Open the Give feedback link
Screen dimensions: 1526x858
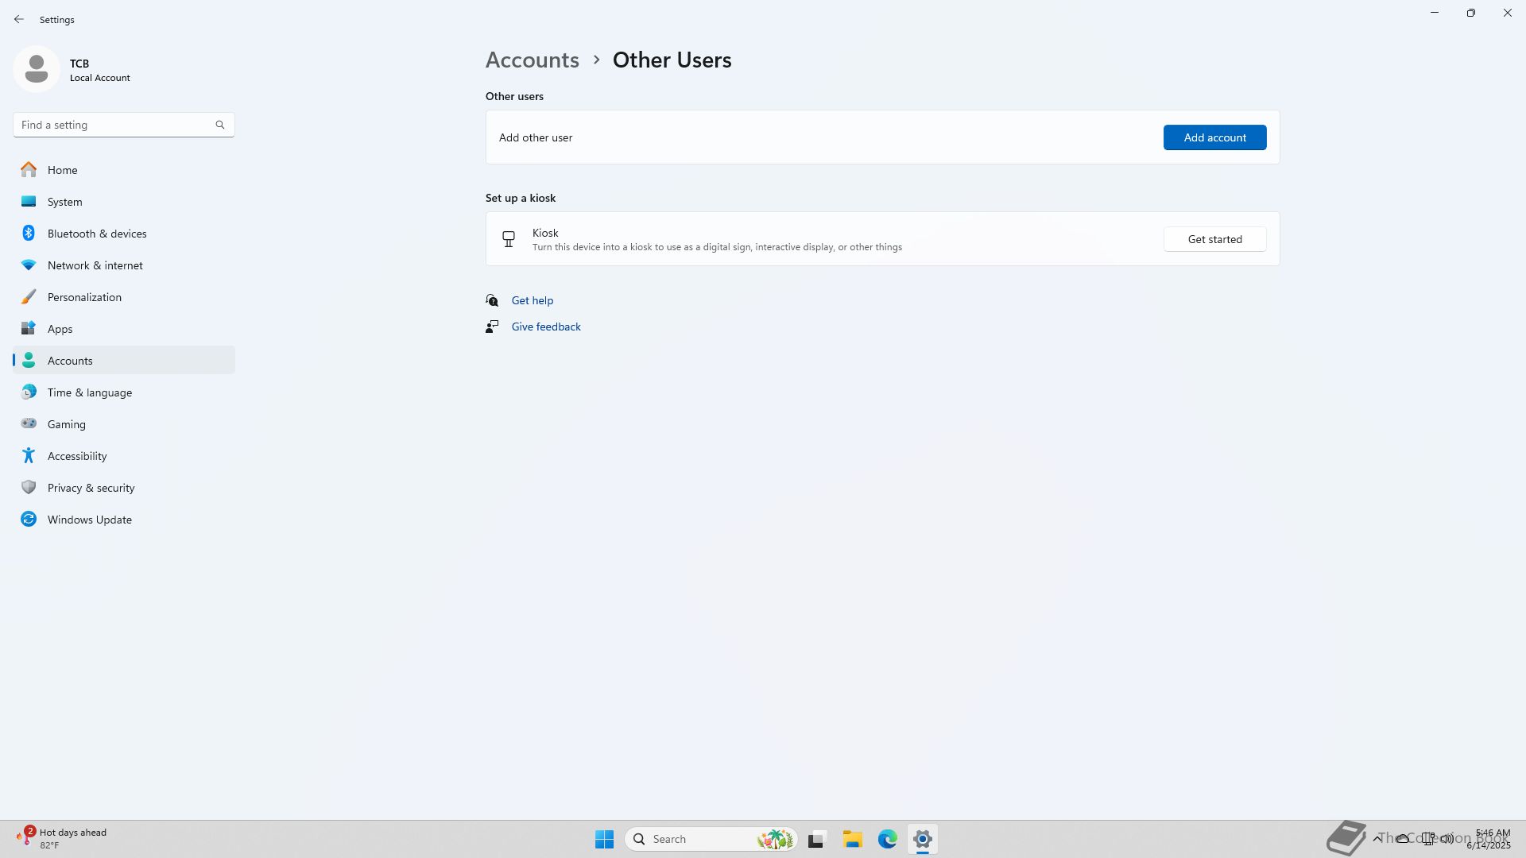(x=545, y=327)
